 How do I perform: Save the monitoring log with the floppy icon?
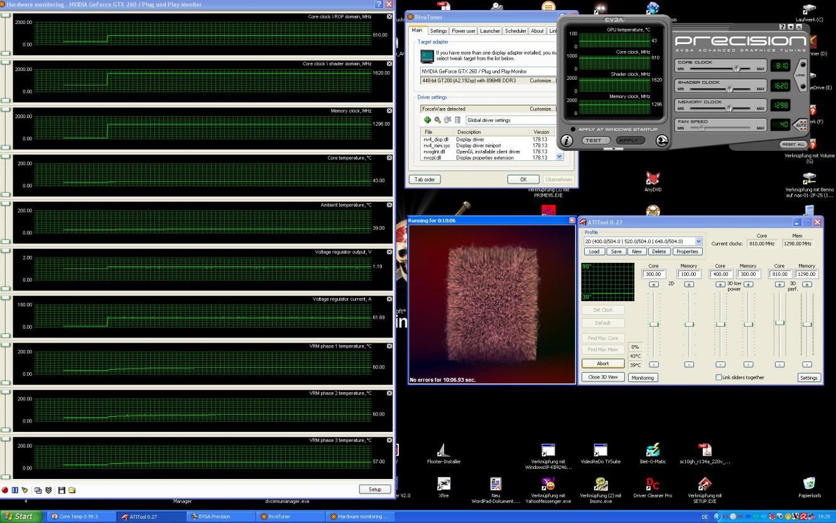click(x=62, y=490)
